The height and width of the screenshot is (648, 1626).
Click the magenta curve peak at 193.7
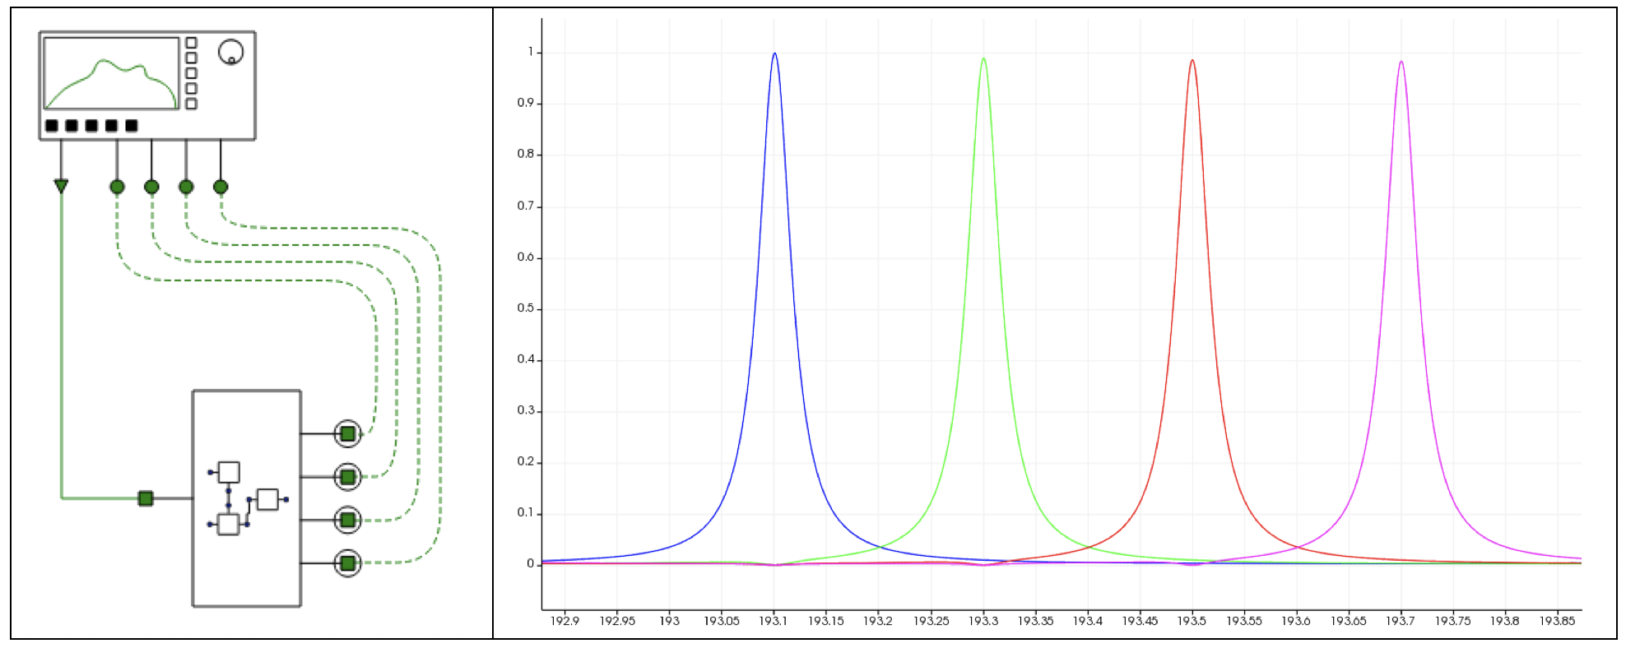(x=1401, y=62)
